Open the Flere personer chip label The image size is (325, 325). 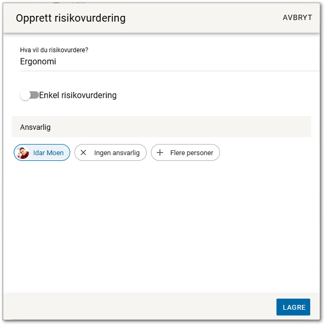coord(192,153)
